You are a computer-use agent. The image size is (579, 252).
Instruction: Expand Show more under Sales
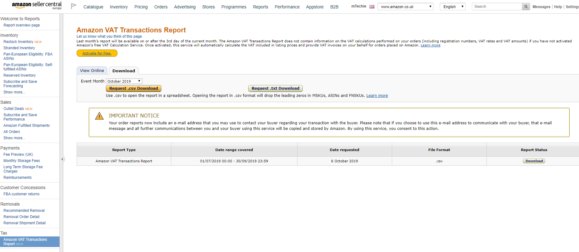click(x=14, y=138)
